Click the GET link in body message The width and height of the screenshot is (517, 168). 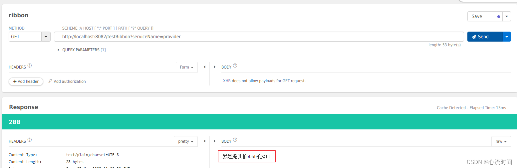coord(286,81)
